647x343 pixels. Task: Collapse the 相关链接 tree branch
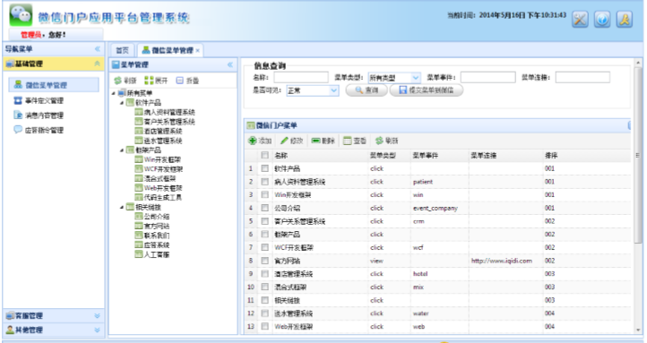click(x=122, y=207)
